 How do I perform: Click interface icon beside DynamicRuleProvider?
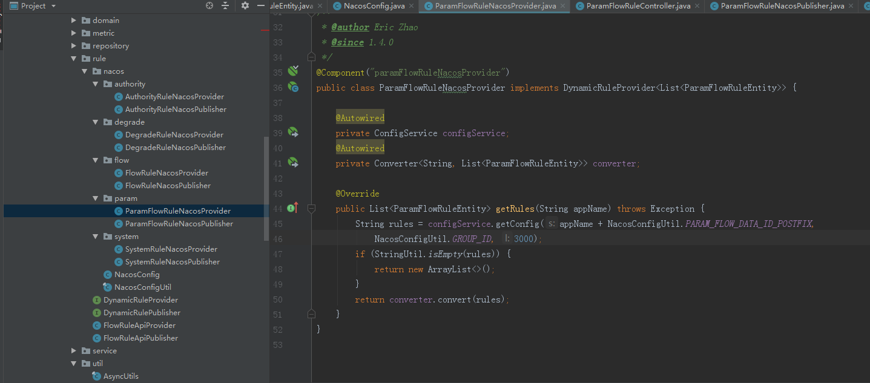coord(97,300)
